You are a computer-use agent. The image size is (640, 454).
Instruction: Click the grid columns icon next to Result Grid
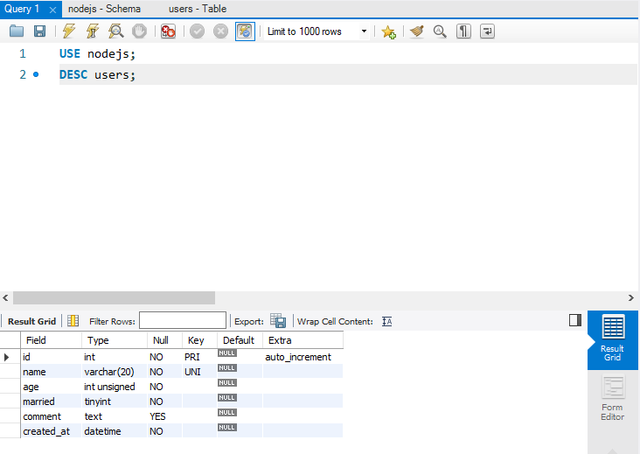pyautogui.click(x=73, y=321)
